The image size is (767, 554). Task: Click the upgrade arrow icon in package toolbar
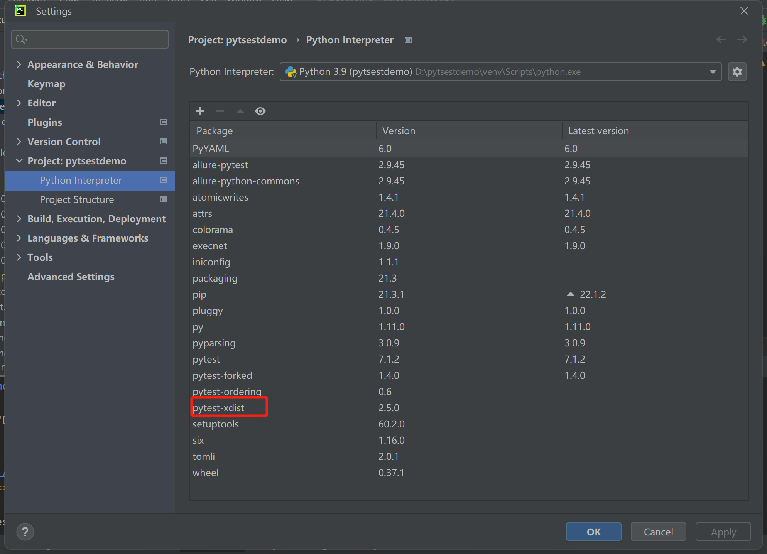240,111
